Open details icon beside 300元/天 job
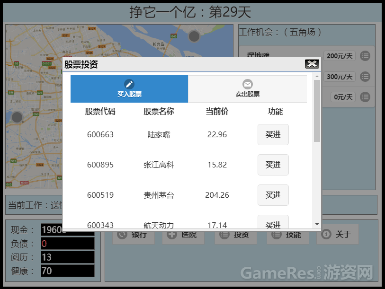The height and width of the screenshot is (289, 385). [365, 76]
